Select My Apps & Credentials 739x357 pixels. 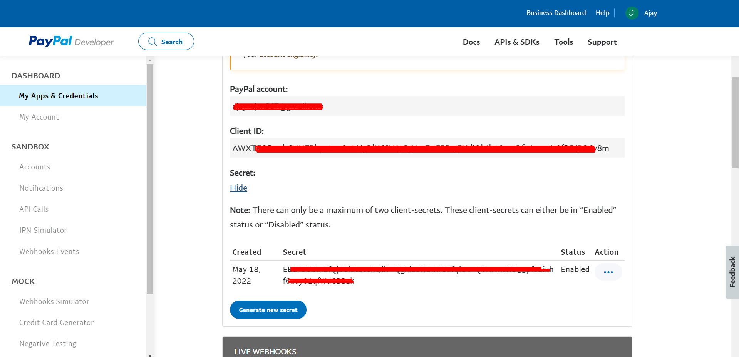pos(73,96)
